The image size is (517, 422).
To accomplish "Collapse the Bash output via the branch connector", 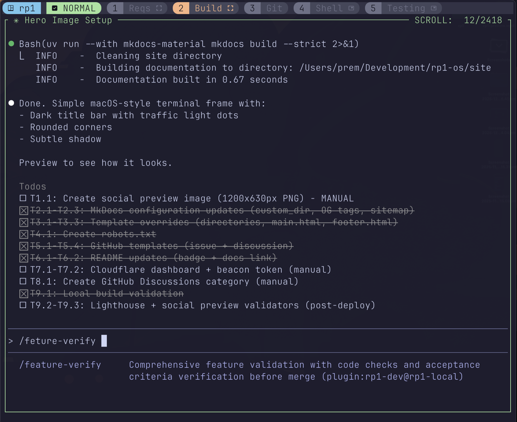I will click(x=22, y=55).
